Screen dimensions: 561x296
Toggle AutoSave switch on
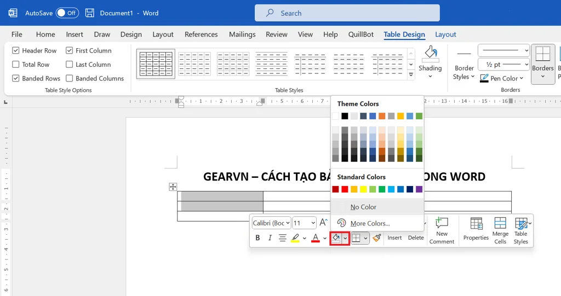67,13
